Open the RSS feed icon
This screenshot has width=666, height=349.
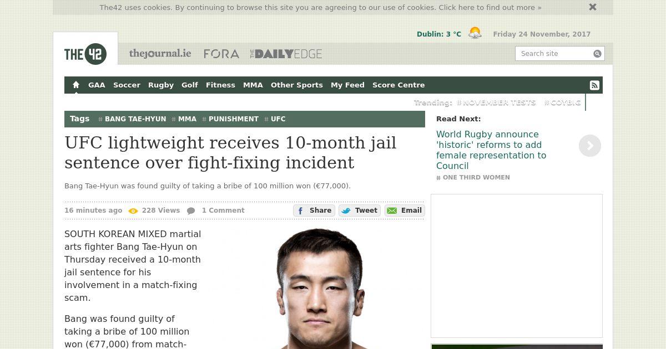pos(594,85)
